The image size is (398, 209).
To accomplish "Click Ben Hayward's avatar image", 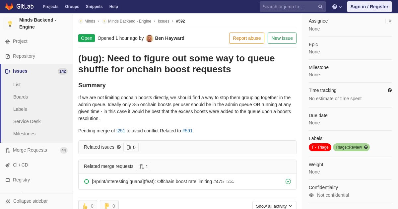I will [150, 38].
